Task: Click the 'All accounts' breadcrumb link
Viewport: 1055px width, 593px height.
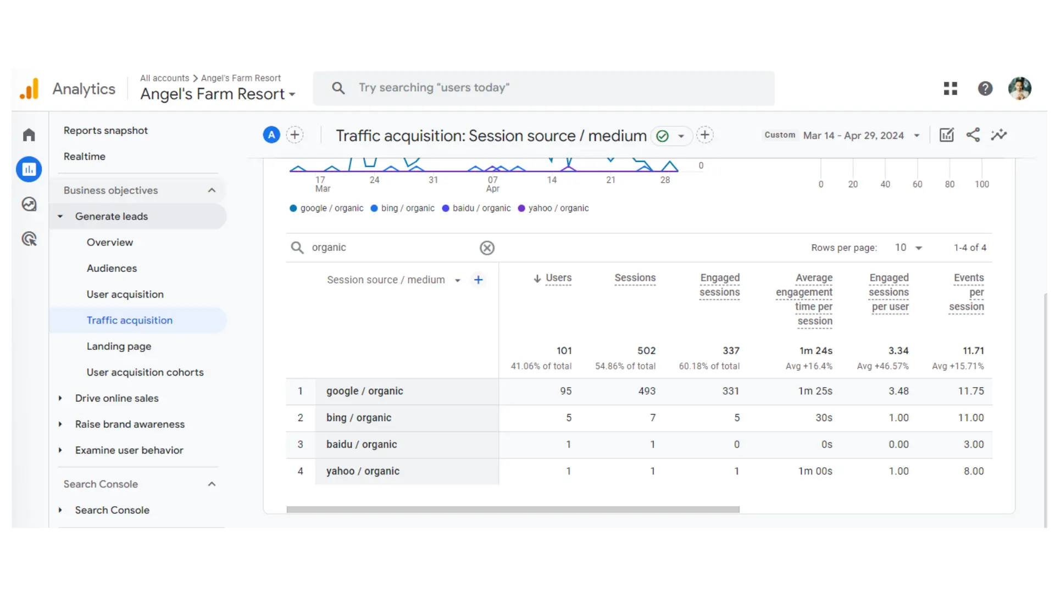Action: pyautogui.click(x=164, y=78)
